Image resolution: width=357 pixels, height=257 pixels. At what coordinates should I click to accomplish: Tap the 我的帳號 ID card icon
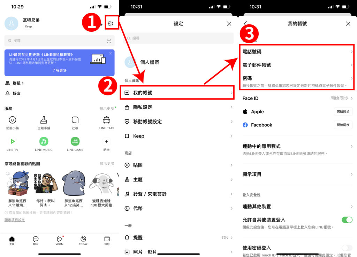coord(127,93)
